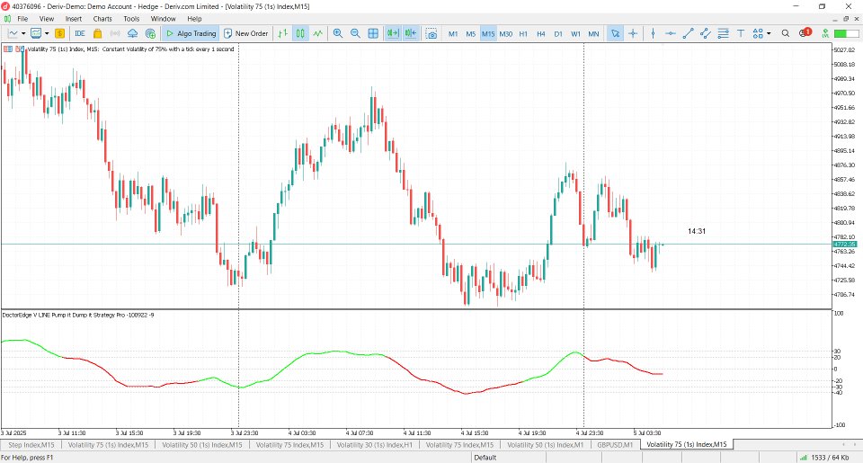863x463 pixels.
Task: Expand the shapes objects dropdown arrow
Action: click(769, 33)
